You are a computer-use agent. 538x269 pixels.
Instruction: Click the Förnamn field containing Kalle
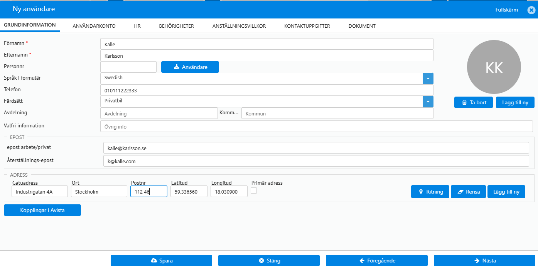(x=266, y=44)
